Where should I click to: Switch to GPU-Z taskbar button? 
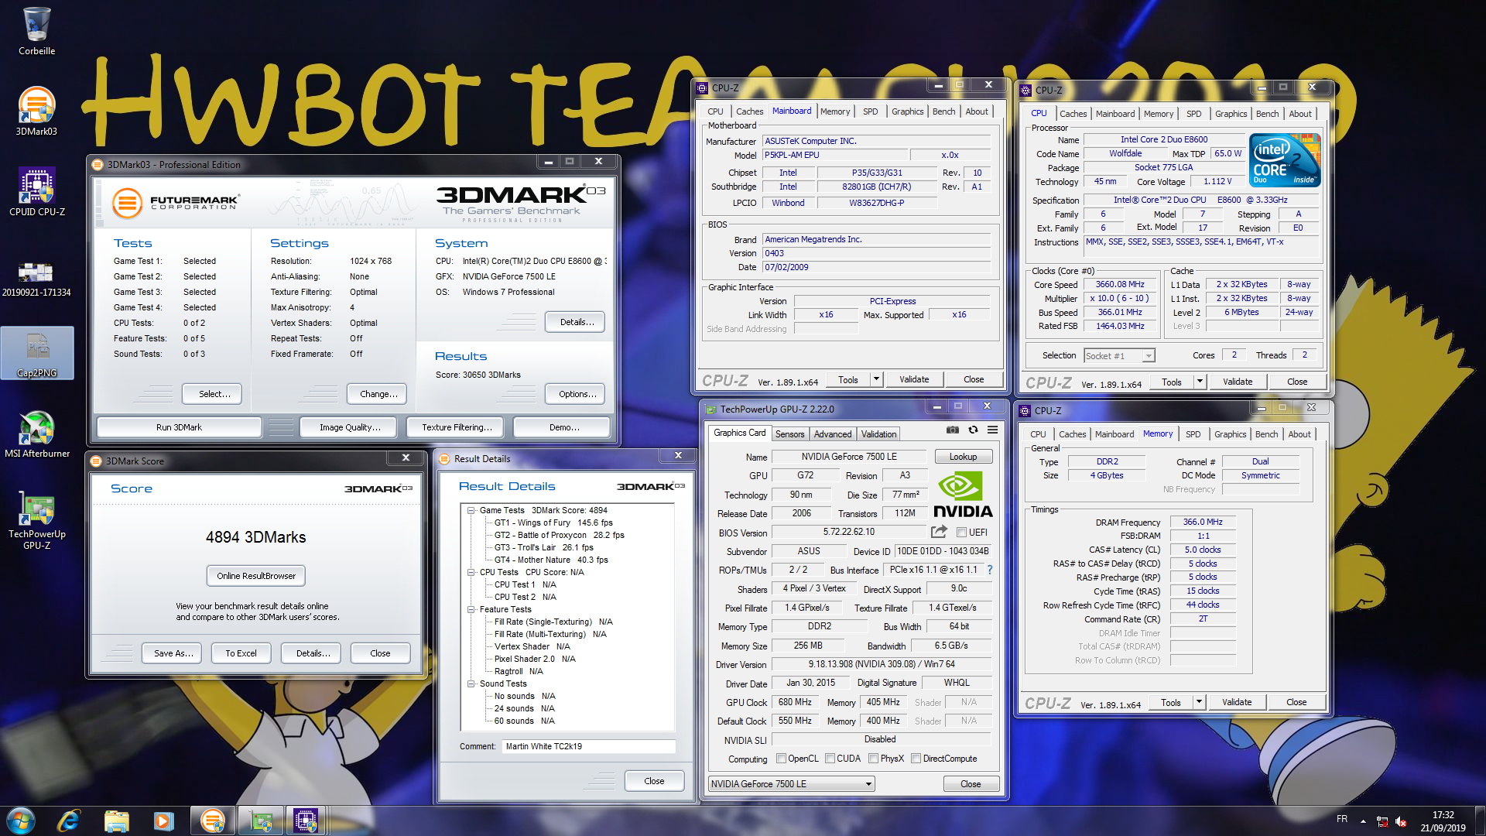click(260, 821)
